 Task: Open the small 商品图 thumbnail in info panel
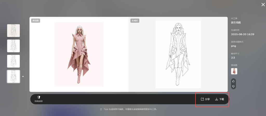234,71
